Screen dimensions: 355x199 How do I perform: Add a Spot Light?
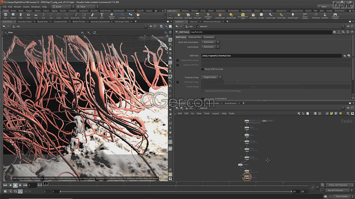click(188, 16)
